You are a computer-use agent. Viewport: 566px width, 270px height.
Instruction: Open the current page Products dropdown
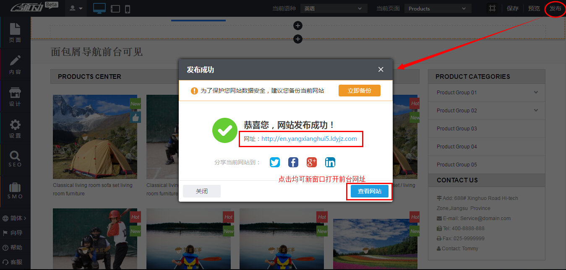[x=438, y=8]
